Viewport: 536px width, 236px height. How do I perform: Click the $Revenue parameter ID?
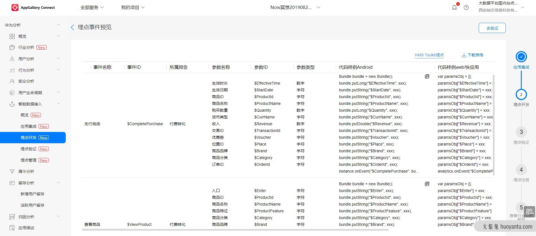(263, 124)
